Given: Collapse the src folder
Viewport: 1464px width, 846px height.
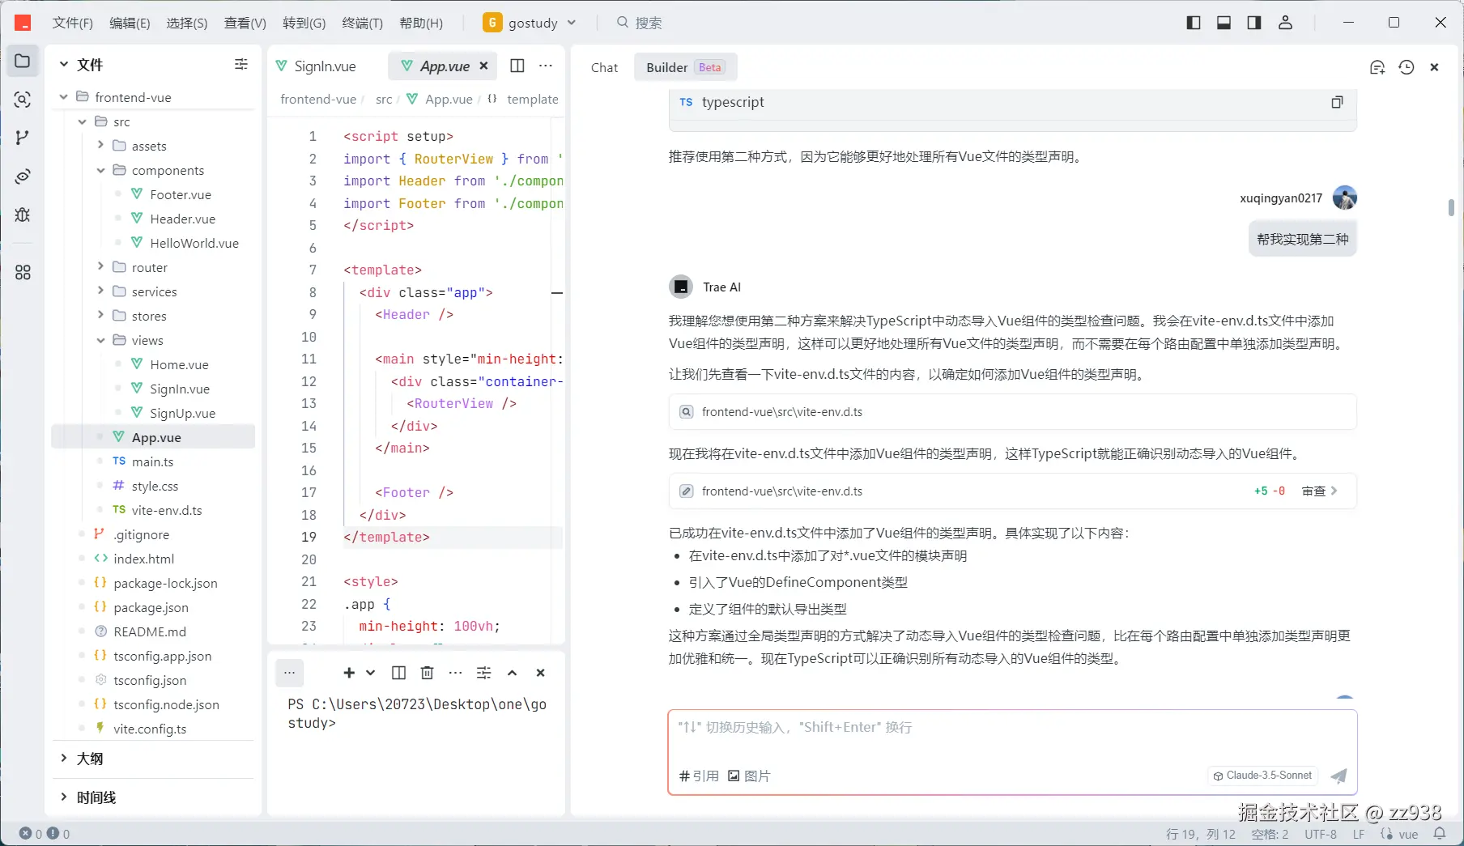Looking at the screenshot, I should [82, 121].
